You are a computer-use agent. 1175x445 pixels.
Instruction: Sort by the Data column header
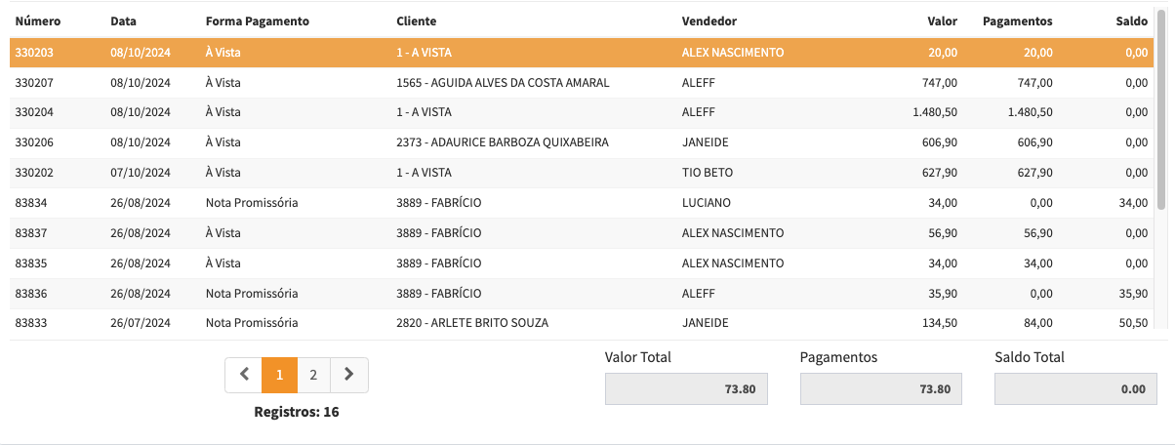tap(123, 20)
